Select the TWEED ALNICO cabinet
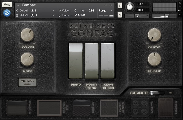183x120 pixels. click(109, 108)
